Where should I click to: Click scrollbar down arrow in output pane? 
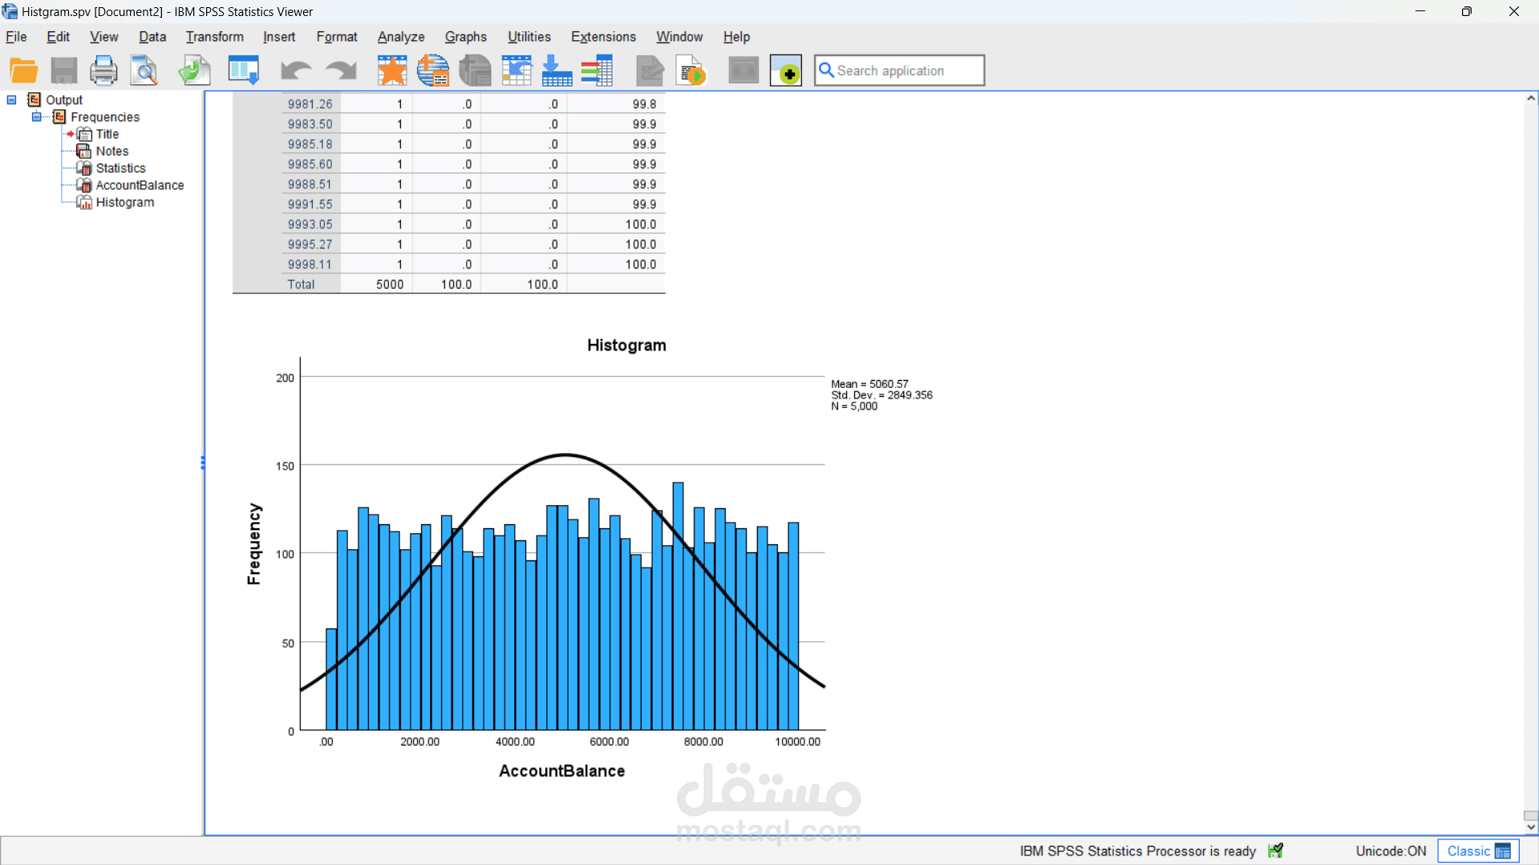(x=1531, y=827)
